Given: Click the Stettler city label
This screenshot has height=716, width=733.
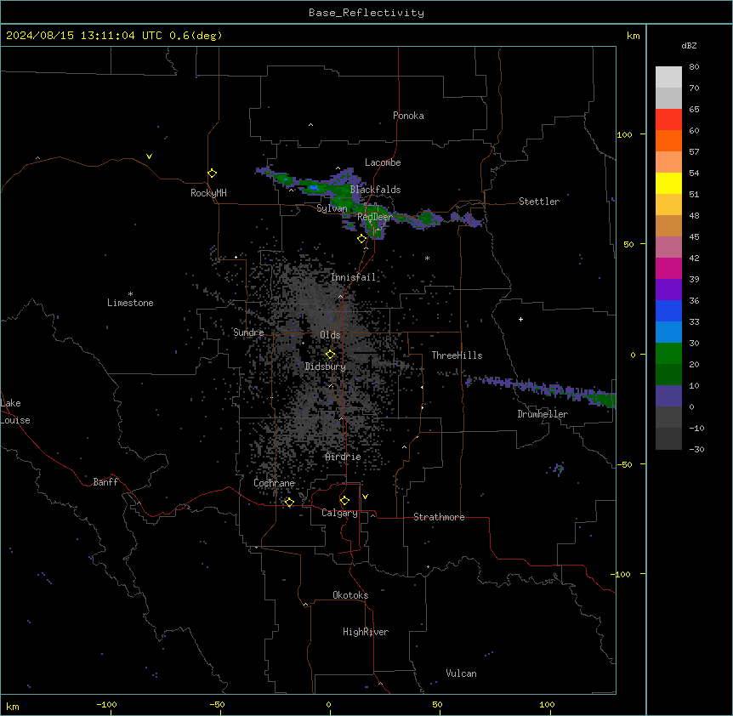Looking at the screenshot, I should tap(538, 202).
